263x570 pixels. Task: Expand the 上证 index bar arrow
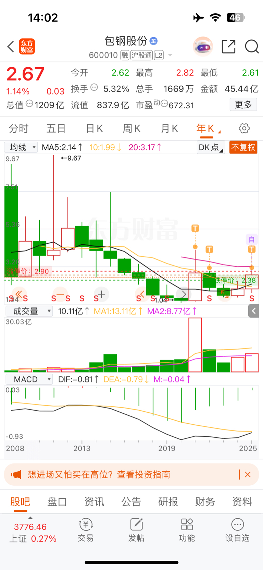30,518
